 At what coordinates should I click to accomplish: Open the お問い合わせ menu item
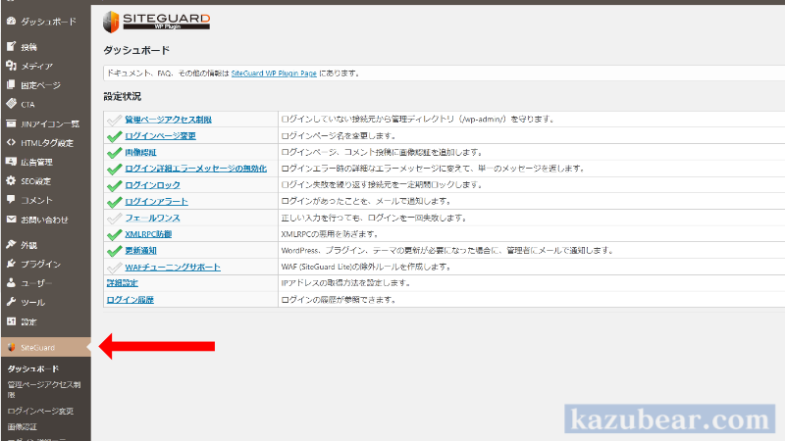pos(45,220)
